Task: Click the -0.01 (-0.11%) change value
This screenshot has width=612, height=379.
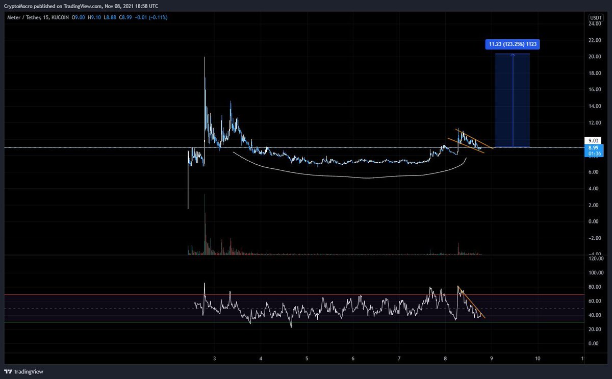Action: pyautogui.click(x=152, y=17)
